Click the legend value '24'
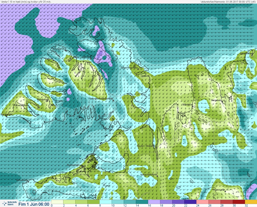The image size is (257, 207). tap(198, 205)
